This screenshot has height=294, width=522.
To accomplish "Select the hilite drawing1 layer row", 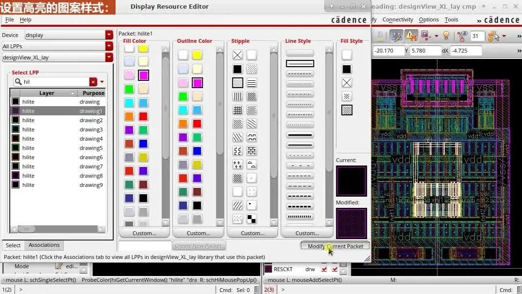I will coord(57,111).
